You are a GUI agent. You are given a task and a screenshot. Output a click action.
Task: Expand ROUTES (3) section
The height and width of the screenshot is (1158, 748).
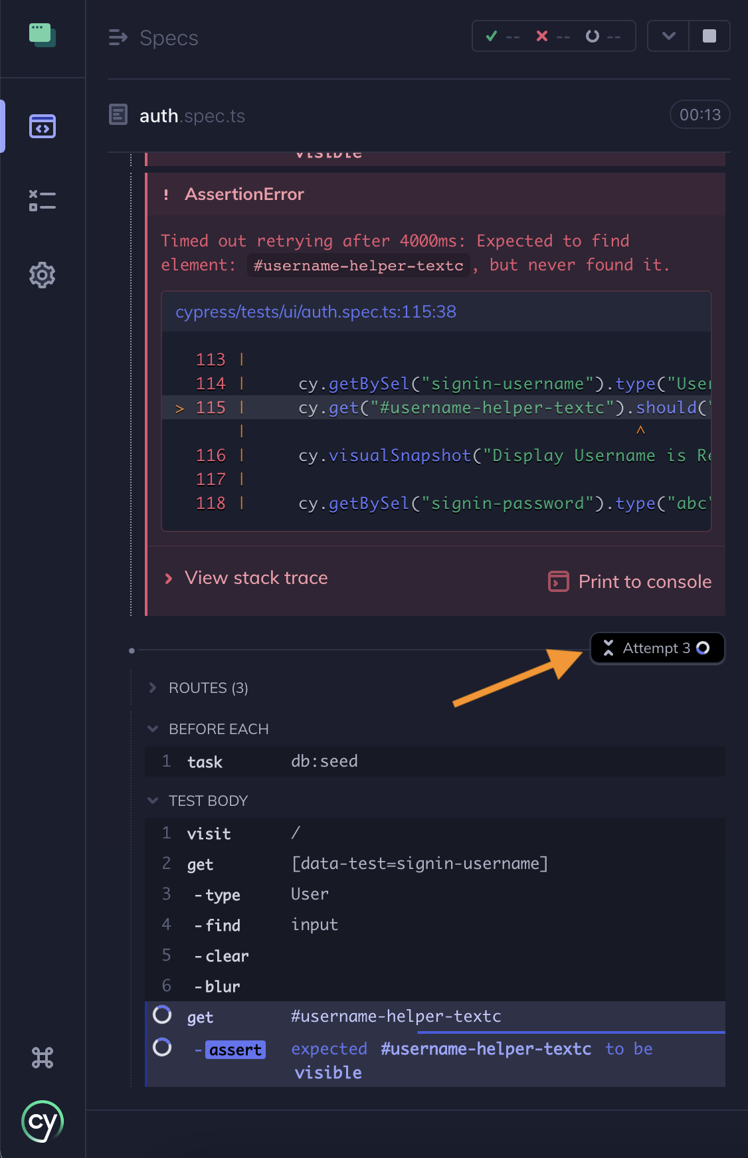[x=208, y=688]
